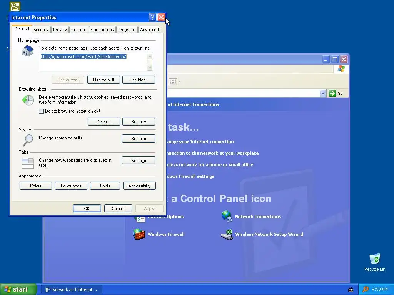This screenshot has height=295, width=394.
Task: Click the Windows flag logo in Control Panel
Action: tap(341, 69)
